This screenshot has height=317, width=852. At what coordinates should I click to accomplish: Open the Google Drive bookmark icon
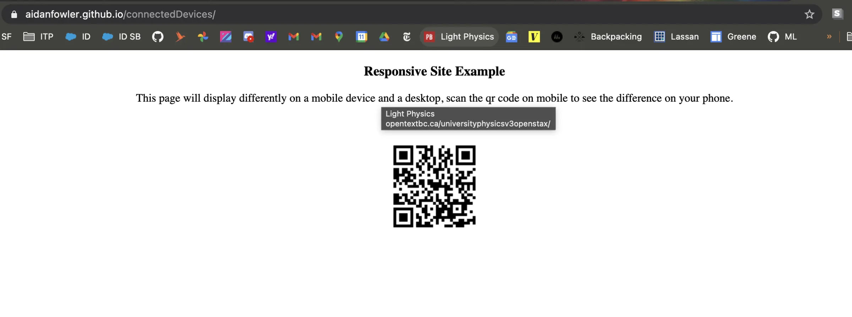[x=384, y=36]
